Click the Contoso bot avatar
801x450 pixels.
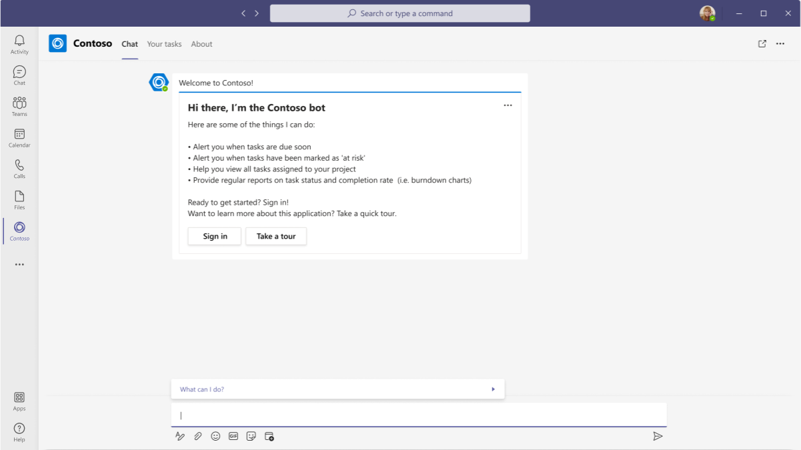(159, 83)
